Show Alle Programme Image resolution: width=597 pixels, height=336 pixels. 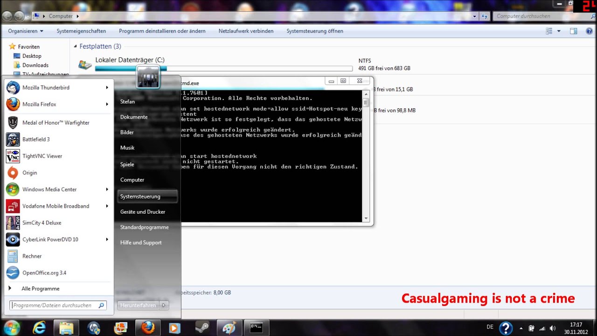40,289
